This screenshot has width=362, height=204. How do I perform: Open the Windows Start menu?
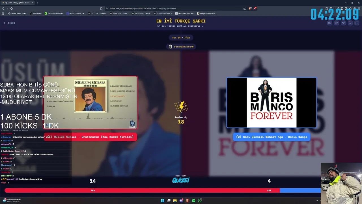[x=162, y=201]
